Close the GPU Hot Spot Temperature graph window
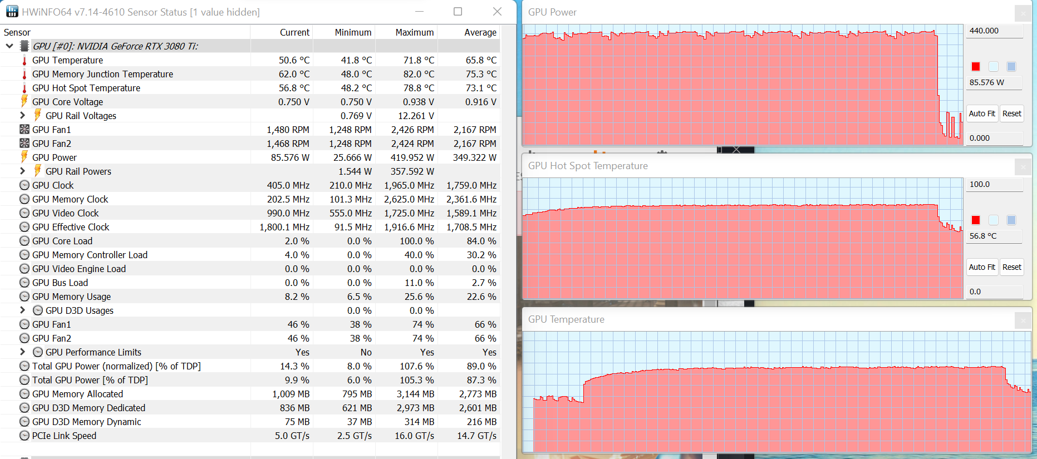Image resolution: width=1037 pixels, height=459 pixels. [x=1023, y=166]
